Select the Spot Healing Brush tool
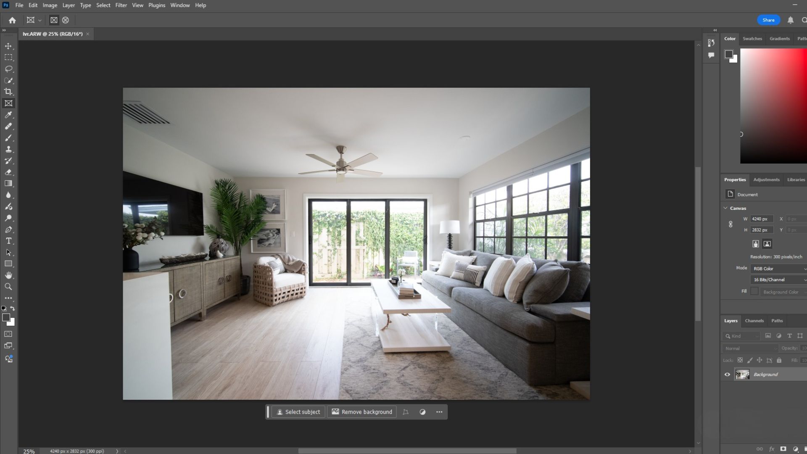Screen dimensions: 807x454 coord(8,126)
